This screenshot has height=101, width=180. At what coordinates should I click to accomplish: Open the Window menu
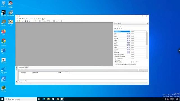(40, 19)
